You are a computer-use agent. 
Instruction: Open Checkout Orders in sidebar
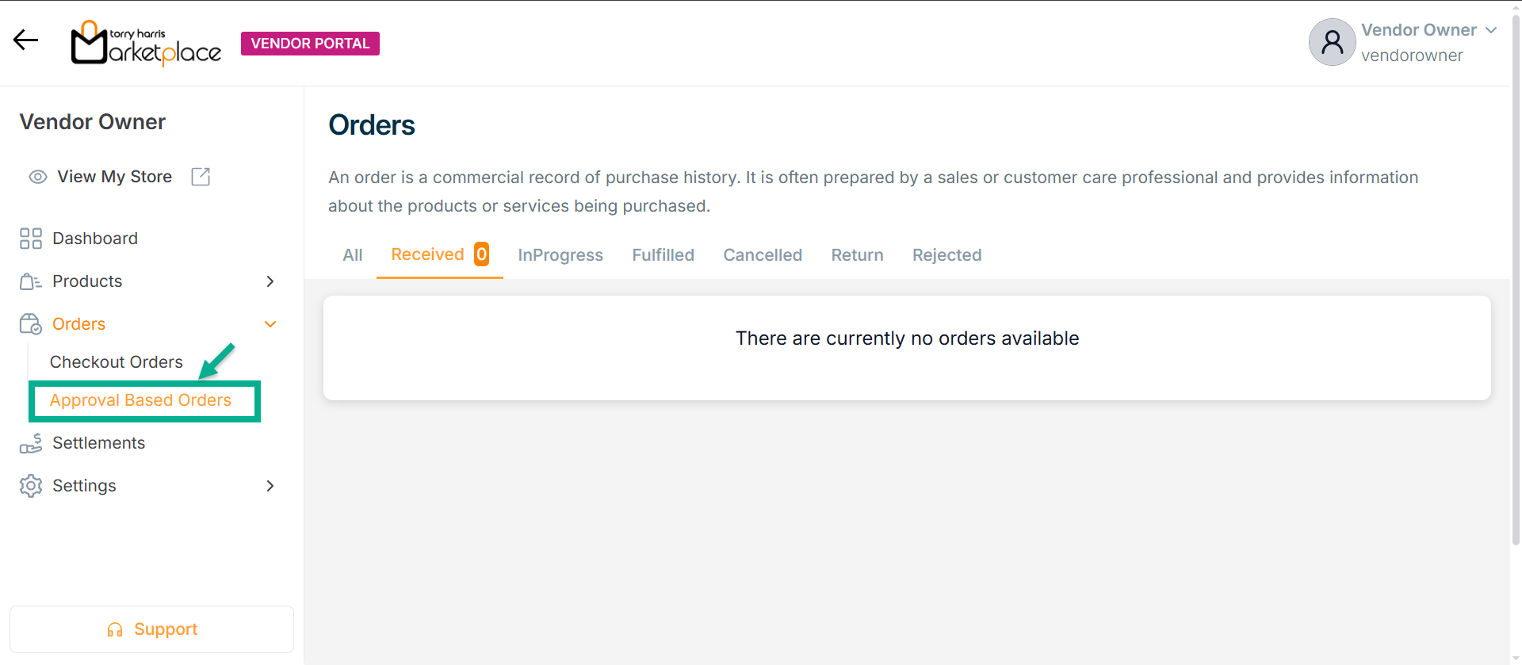coord(117,362)
